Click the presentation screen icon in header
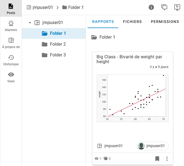The image size is (184, 166). pyautogui.click(x=177, y=7)
